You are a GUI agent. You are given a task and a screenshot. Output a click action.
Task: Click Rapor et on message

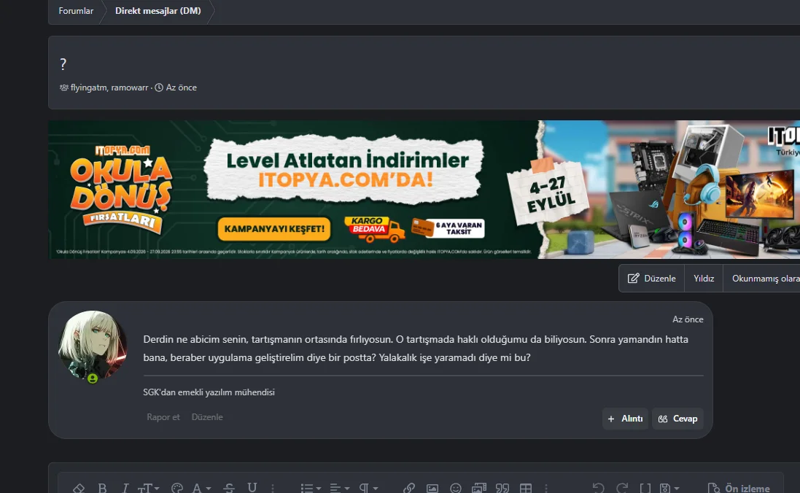pos(163,417)
